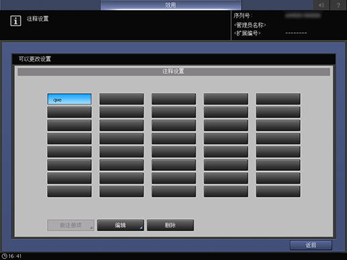Image resolution: width=347 pixels, height=260 pixels.
Task: Click the 可以更改设置 header text
Action: pos(35,59)
